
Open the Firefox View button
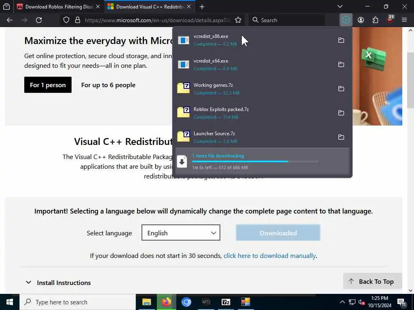pyautogui.click(x=6, y=6)
